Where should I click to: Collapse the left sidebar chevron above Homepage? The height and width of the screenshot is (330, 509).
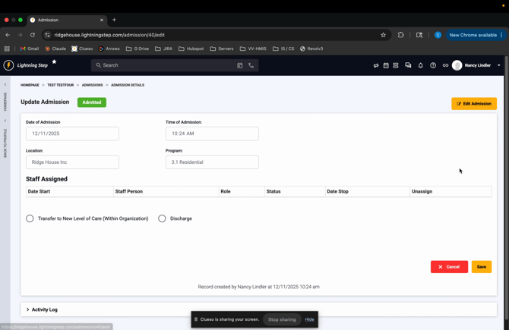coord(5,85)
